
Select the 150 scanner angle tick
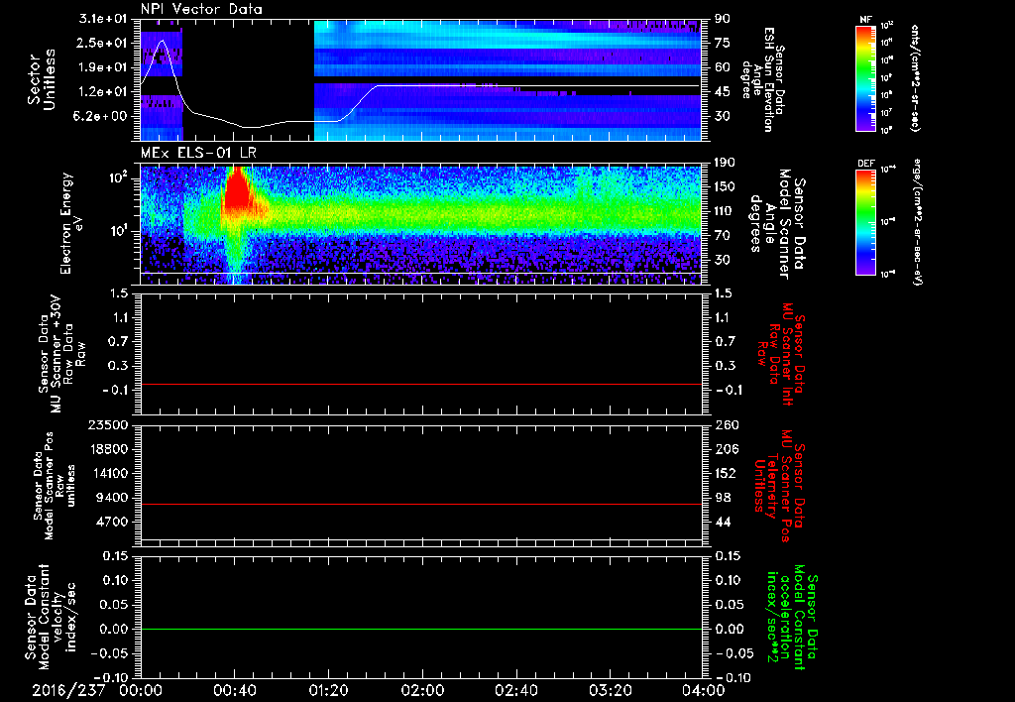(x=725, y=186)
